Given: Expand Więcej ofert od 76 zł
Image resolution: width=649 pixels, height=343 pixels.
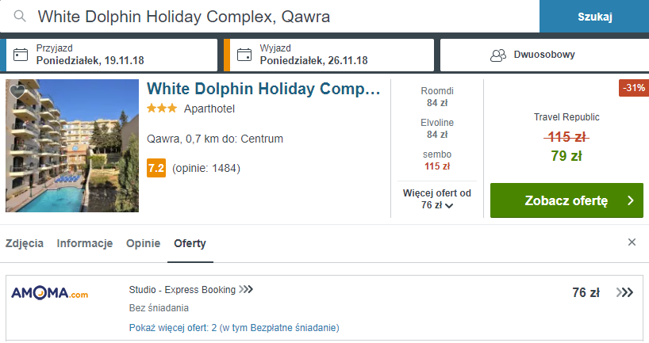Looking at the screenshot, I should tap(437, 199).
